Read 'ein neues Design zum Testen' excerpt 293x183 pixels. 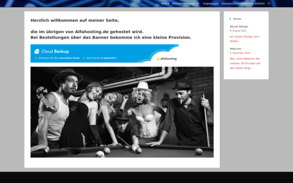click(245, 39)
